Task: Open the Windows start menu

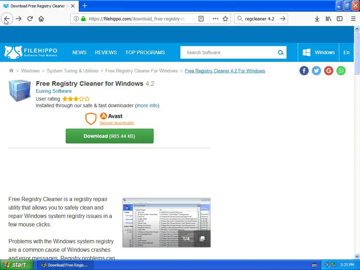Action: 17,265
